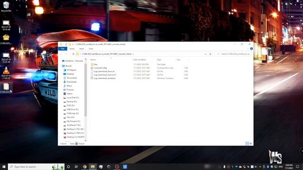Open Cortana from the taskbar

[x=68, y=167]
